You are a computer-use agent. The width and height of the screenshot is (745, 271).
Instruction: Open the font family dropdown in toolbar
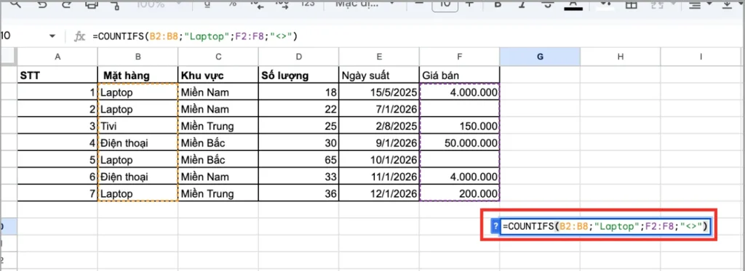click(364, 4)
